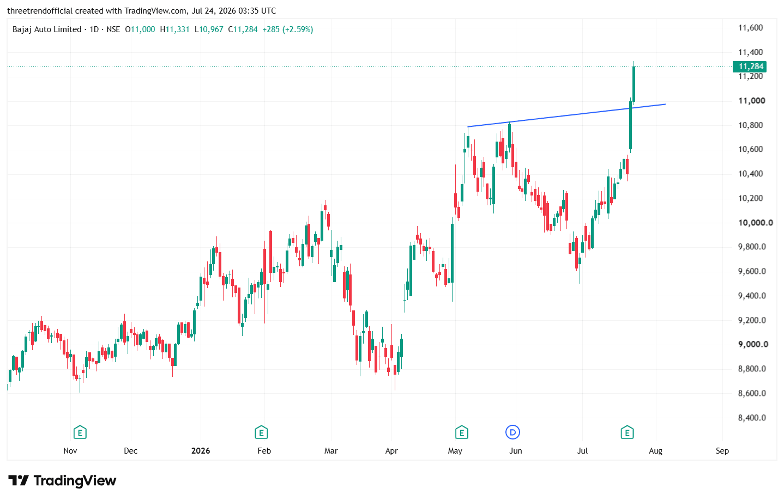Screen dimensions: 784x501
Task: Click the O11,000 open value
Action: click(x=140, y=29)
